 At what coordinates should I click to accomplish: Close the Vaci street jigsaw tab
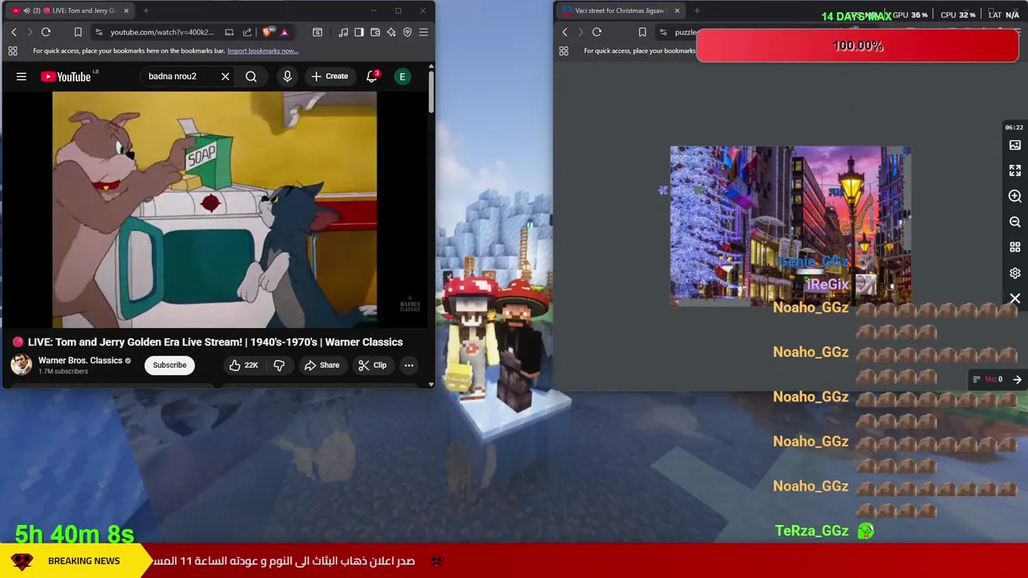(677, 10)
